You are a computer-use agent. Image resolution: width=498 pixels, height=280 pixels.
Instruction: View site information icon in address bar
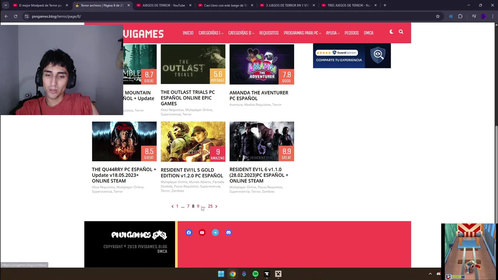click(x=26, y=16)
